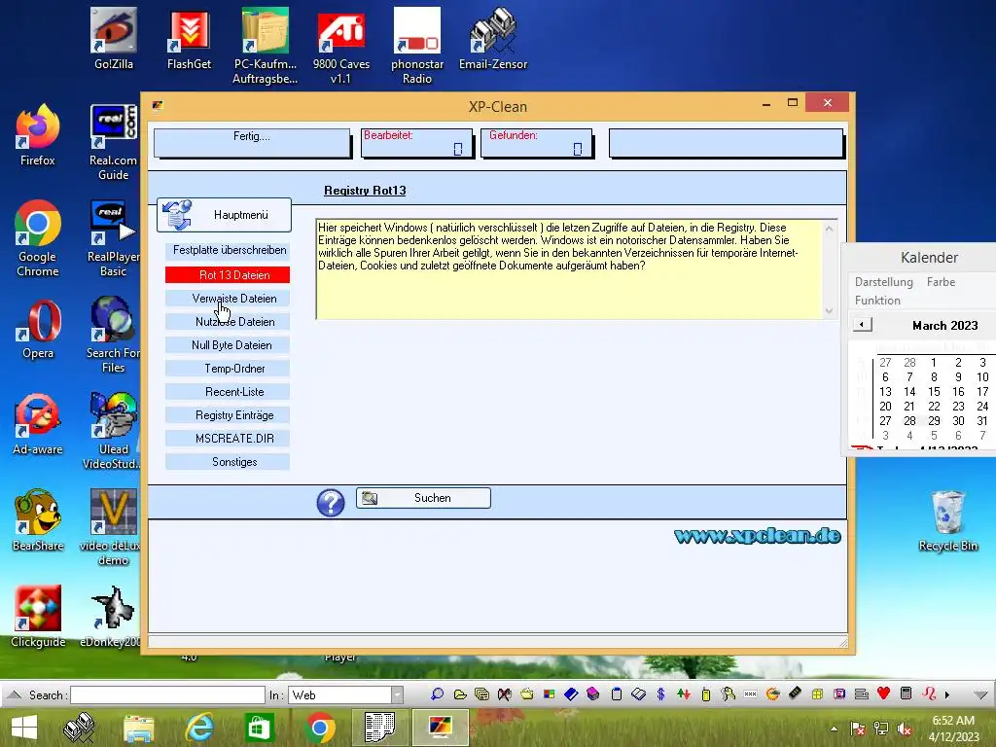Open Opera desktop shortcut

pyautogui.click(x=38, y=329)
